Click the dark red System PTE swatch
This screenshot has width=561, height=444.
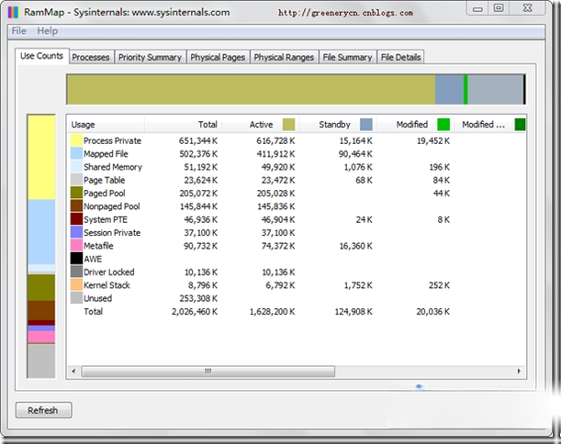[76, 219]
